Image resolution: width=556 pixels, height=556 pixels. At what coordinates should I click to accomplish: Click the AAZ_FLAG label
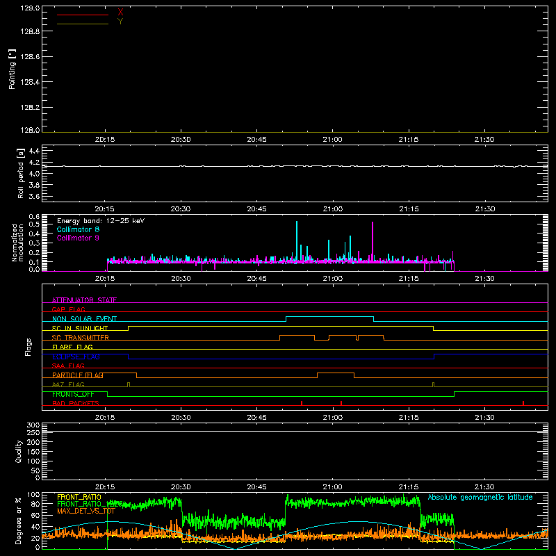(68, 385)
